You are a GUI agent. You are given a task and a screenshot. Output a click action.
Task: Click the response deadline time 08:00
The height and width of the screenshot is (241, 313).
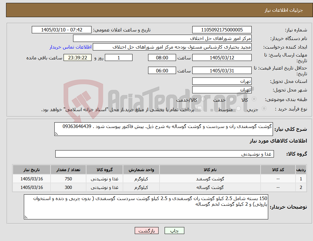coord(162,58)
